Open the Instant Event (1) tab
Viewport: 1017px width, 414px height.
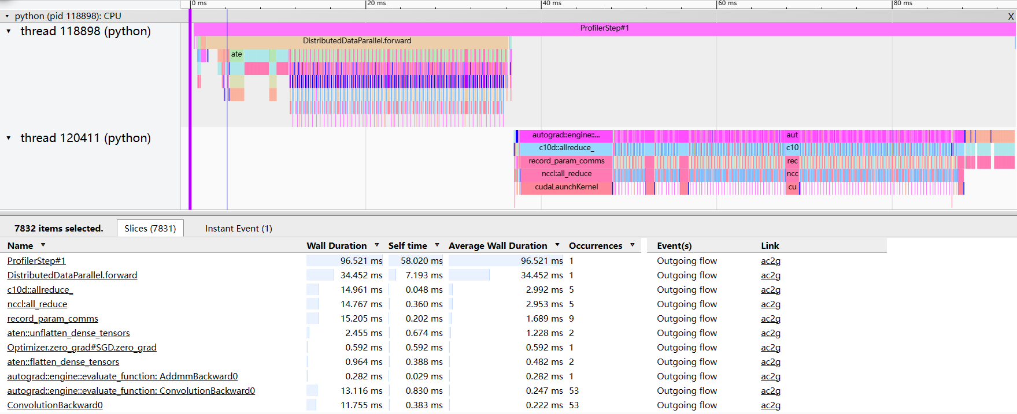click(238, 229)
